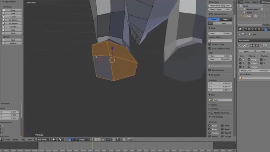Viewport: 270px width, 152px height.
Task: Toggle the Clipping option checkbox
Action: [249, 63]
